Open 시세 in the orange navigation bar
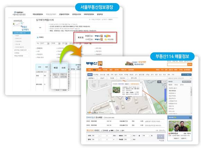201x148 pixels. (89, 70)
